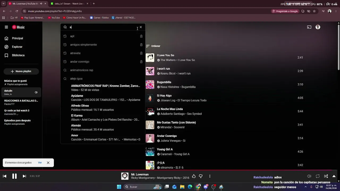Open Young Girl A track title

pos(165,149)
